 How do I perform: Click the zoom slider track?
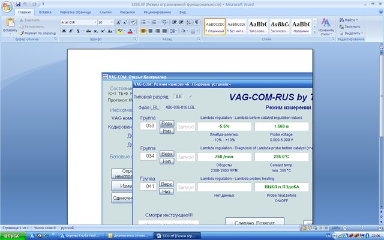(x=362, y=228)
